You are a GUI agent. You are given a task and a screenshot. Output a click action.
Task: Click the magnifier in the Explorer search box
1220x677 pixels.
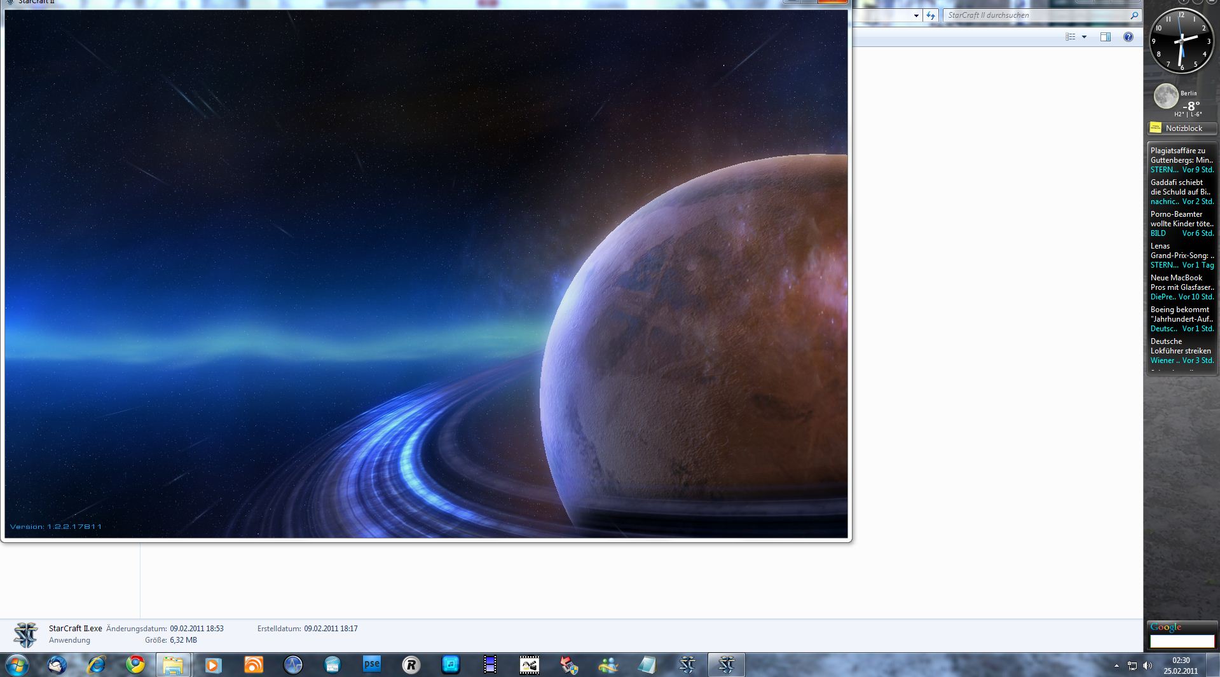pos(1134,15)
